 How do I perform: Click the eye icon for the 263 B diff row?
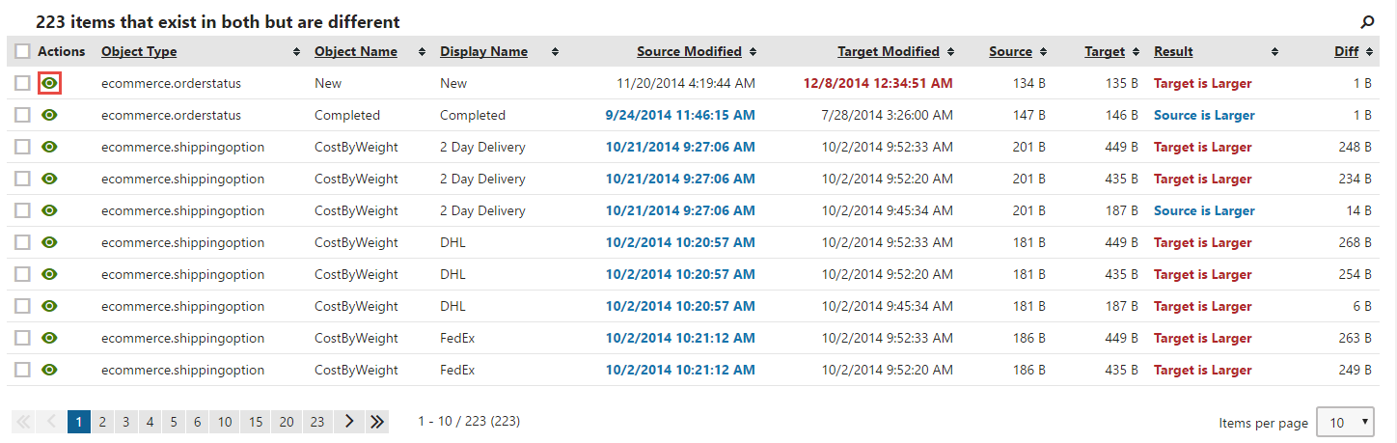(x=50, y=339)
